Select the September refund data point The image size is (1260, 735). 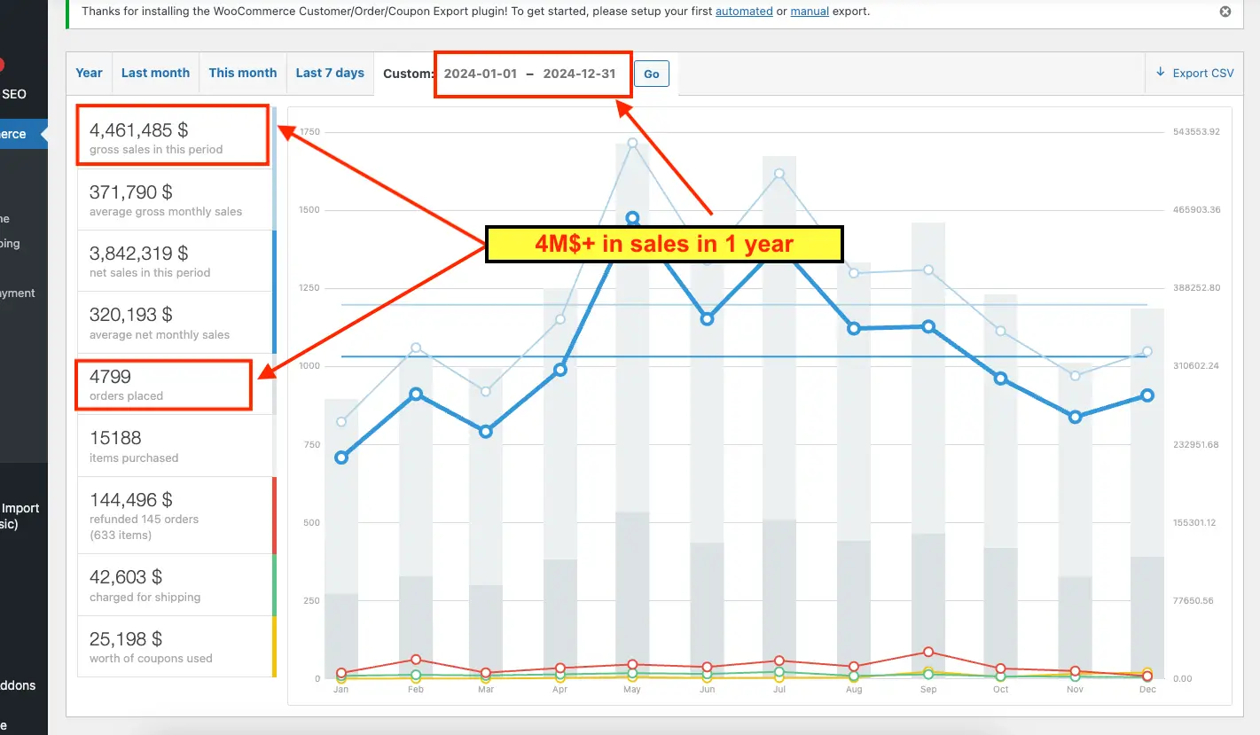[927, 653]
